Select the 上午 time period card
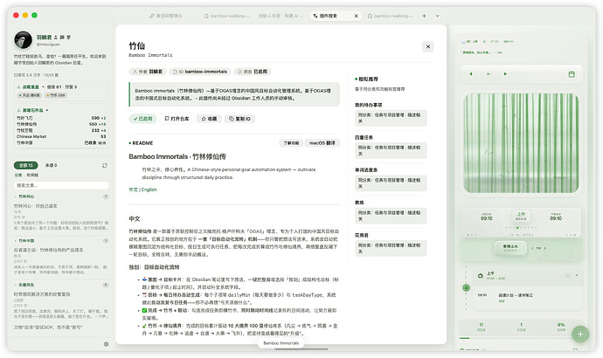The height and width of the screenshot is (358, 603). 521,216
